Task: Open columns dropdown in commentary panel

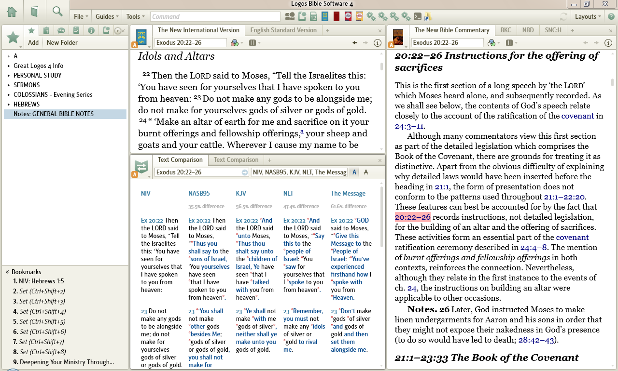Action: pyautogui.click(x=511, y=43)
